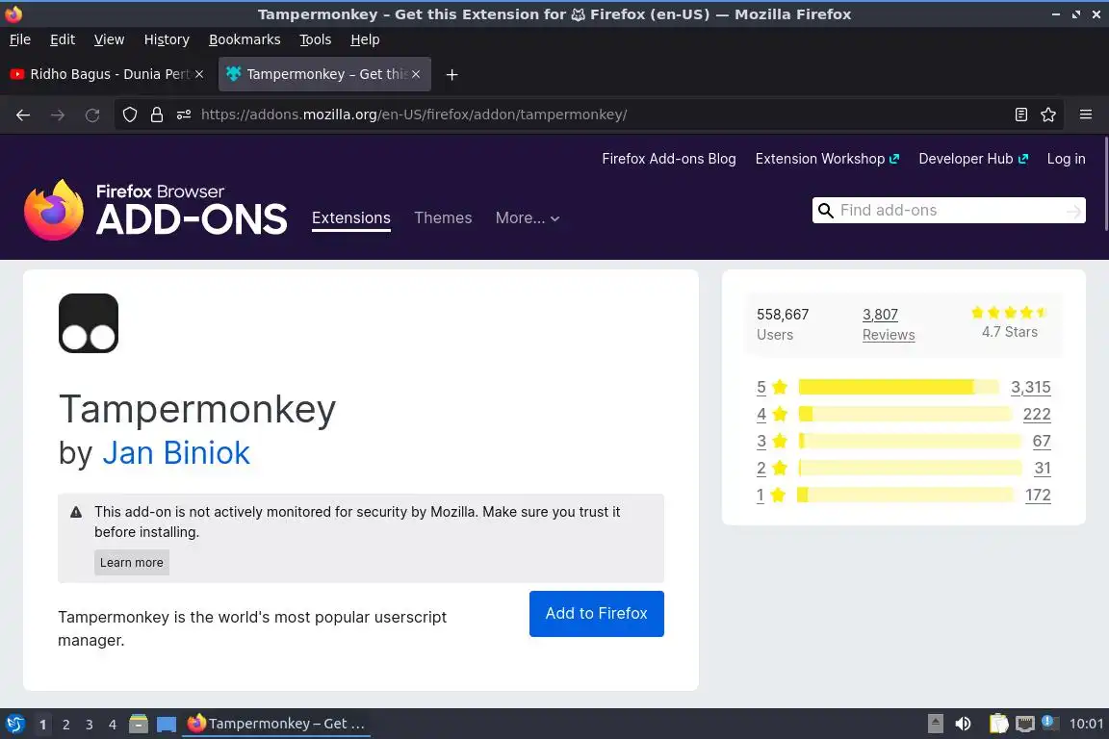The height and width of the screenshot is (739, 1109).
Task: Open a new tab with the plus button
Action: [x=451, y=74]
